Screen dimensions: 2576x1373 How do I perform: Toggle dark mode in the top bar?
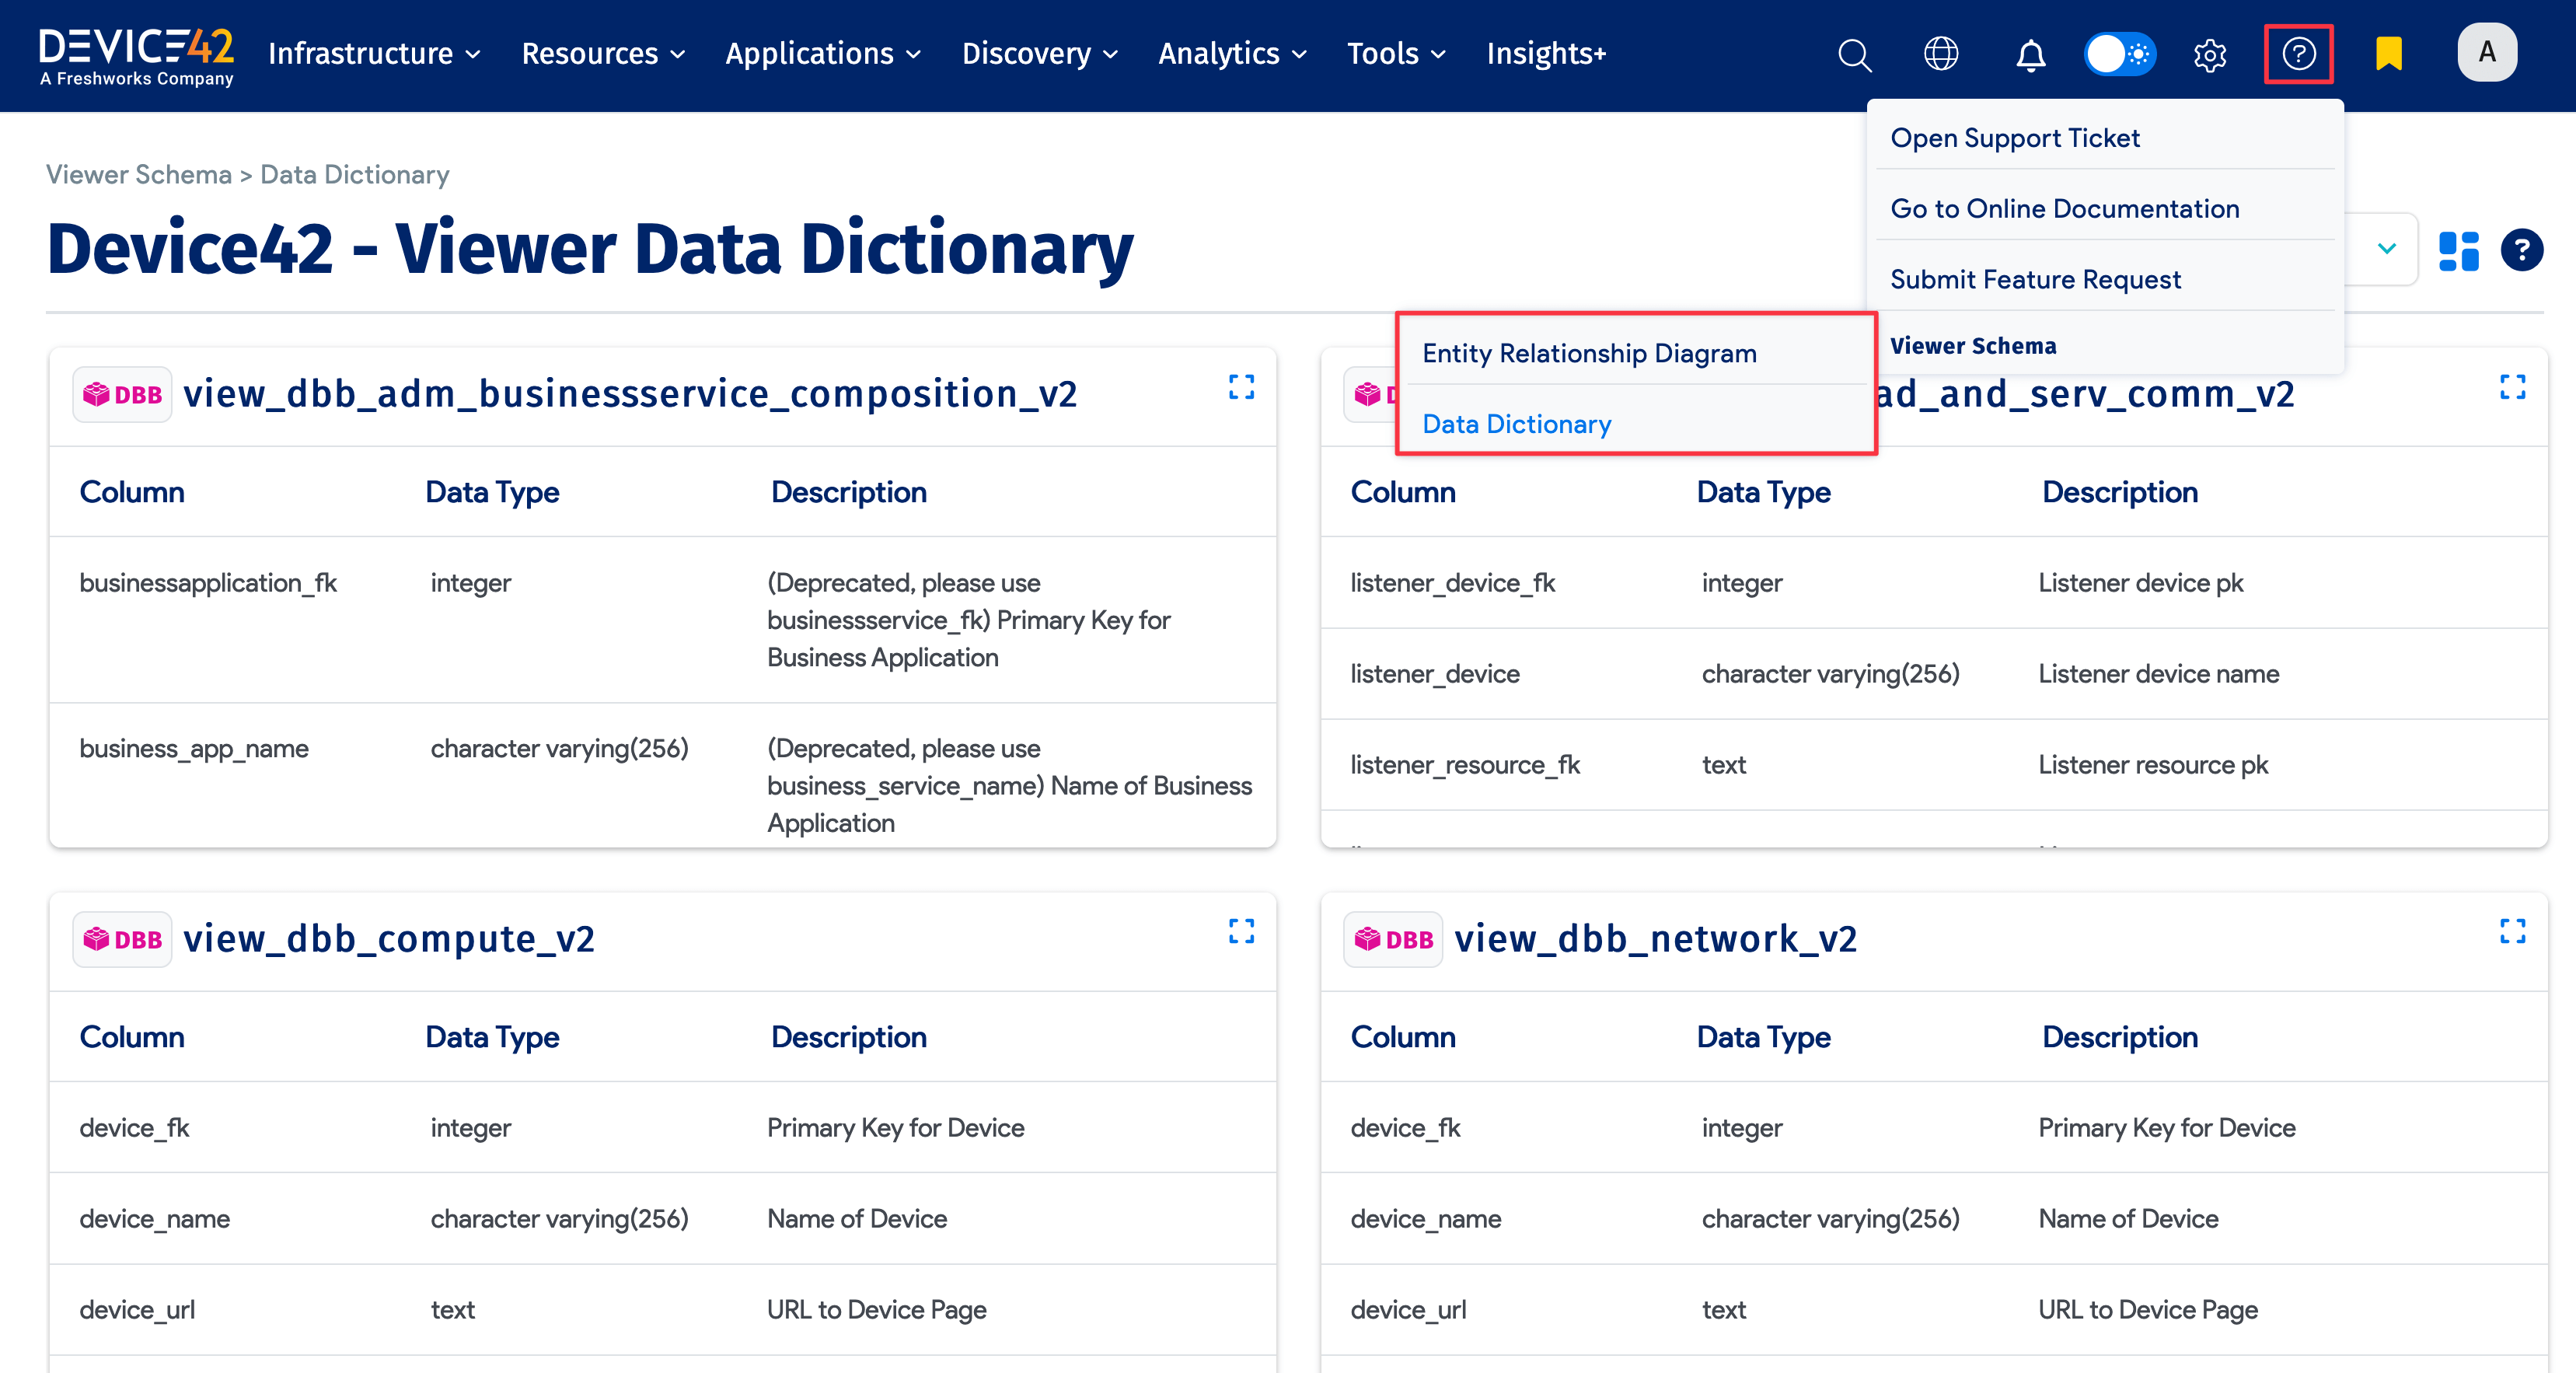tap(2120, 54)
